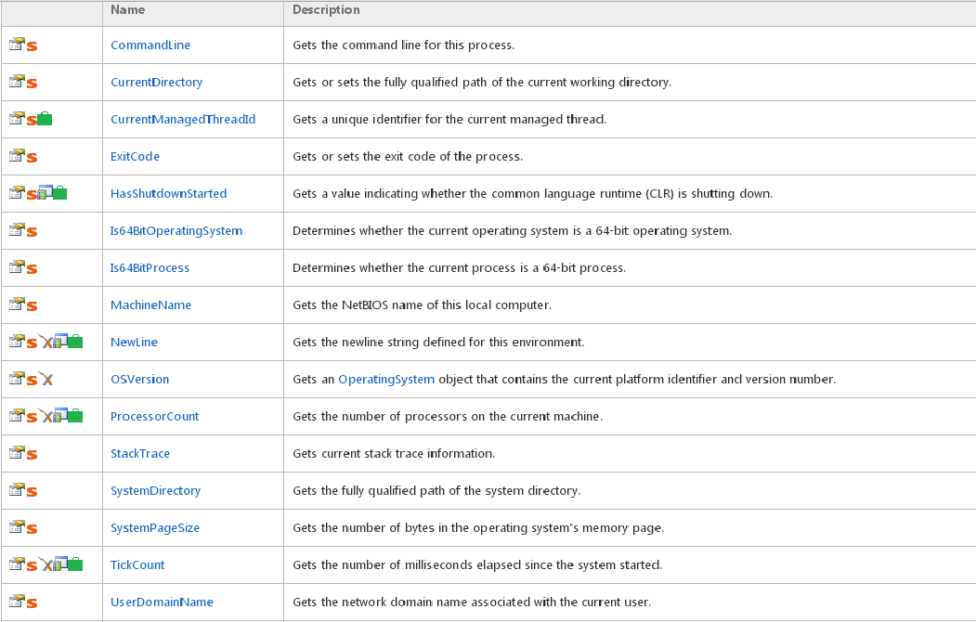Go to the Is64BitOperatingSystem property page
This screenshot has width=976, height=622.
pyautogui.click(x=176, y=230)
